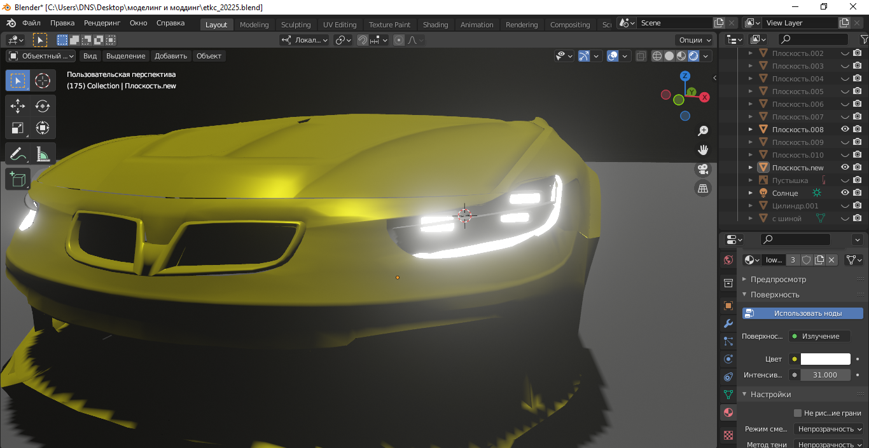Select the Rotate tool
The image size is (869, 448).
[x=43, y=106]
